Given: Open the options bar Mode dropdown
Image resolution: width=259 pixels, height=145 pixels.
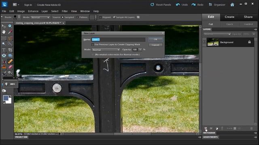Looking at the screenshot, I should [40, 17].
